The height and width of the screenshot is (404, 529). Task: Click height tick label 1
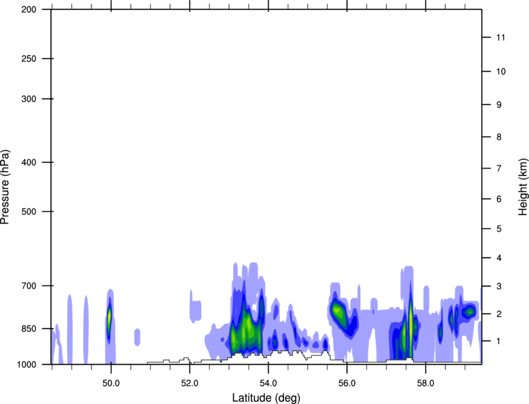(x=499, y=341)
